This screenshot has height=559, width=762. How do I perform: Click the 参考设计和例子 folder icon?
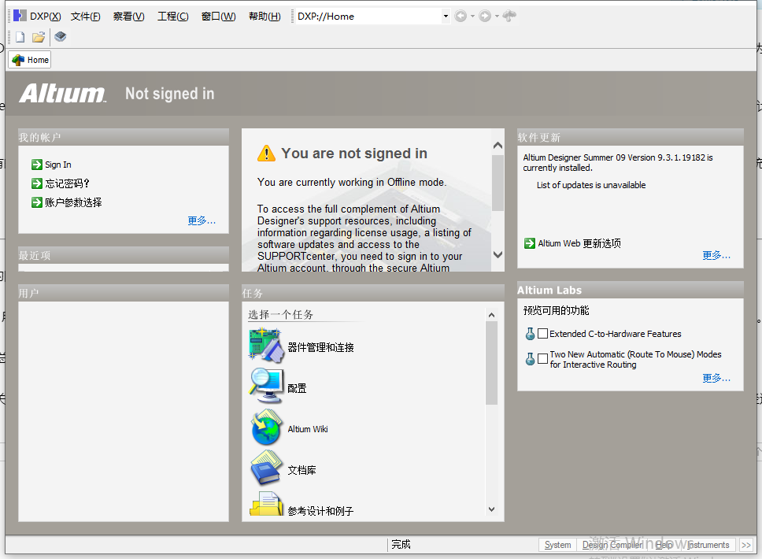tap(265, 505)
